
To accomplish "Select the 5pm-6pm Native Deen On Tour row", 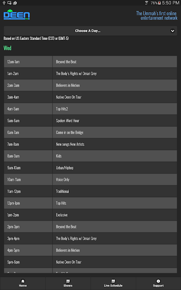I will [x=90, y=262].
